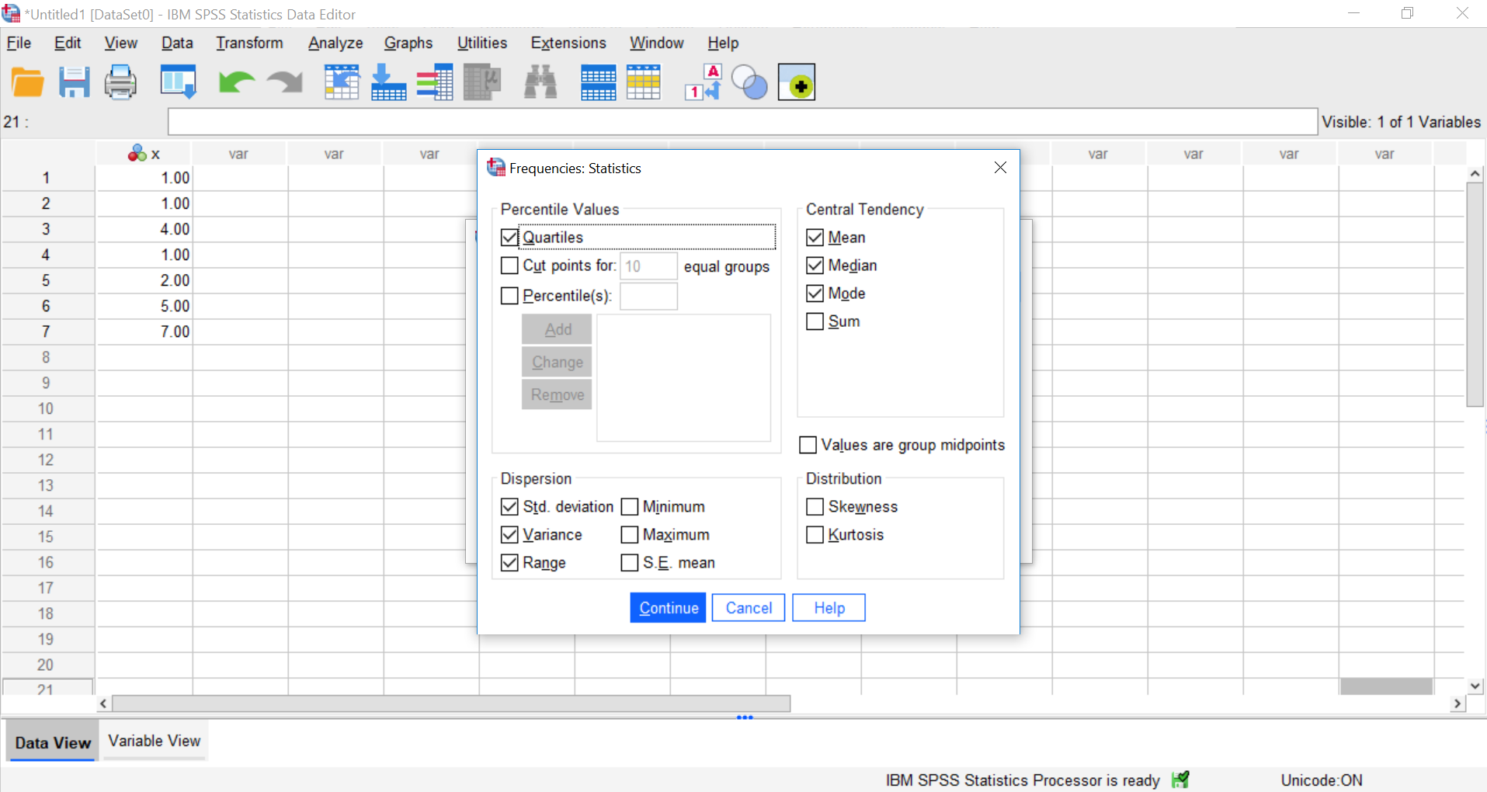Click the Percentile(s) value input field
The width and height of the screenshot is (1487, 792).
pyautogui.click(x=648, y=296)
